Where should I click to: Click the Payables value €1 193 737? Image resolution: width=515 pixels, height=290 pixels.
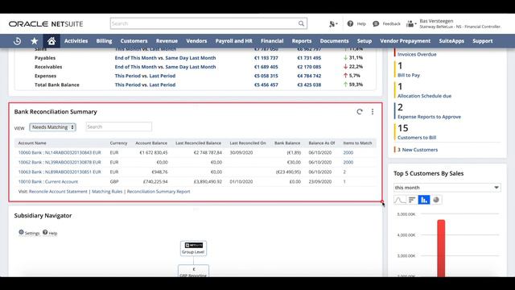[266, 58]
